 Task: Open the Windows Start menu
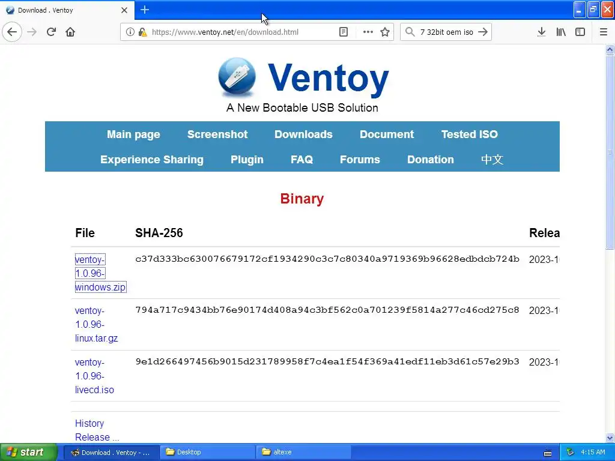click(28, 452)
